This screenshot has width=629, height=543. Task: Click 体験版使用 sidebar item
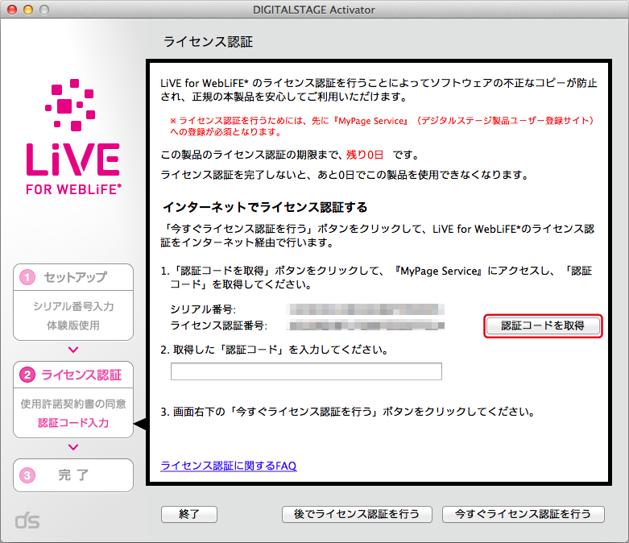(x=73, y=325)
